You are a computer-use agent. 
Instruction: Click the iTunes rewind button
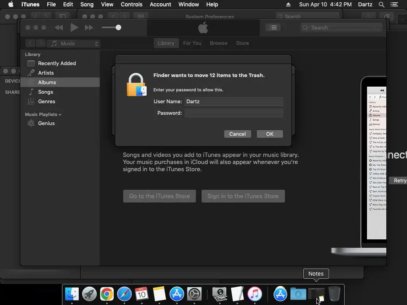tap(59, 27)
